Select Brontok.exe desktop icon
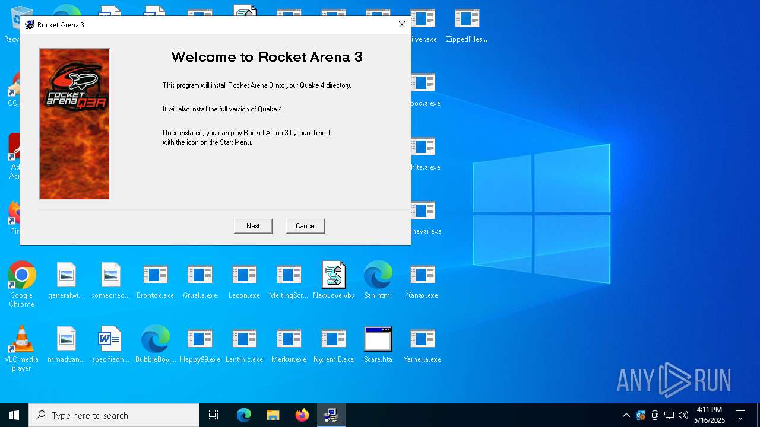This screenshot has width=760, height=427. (155, 281)
